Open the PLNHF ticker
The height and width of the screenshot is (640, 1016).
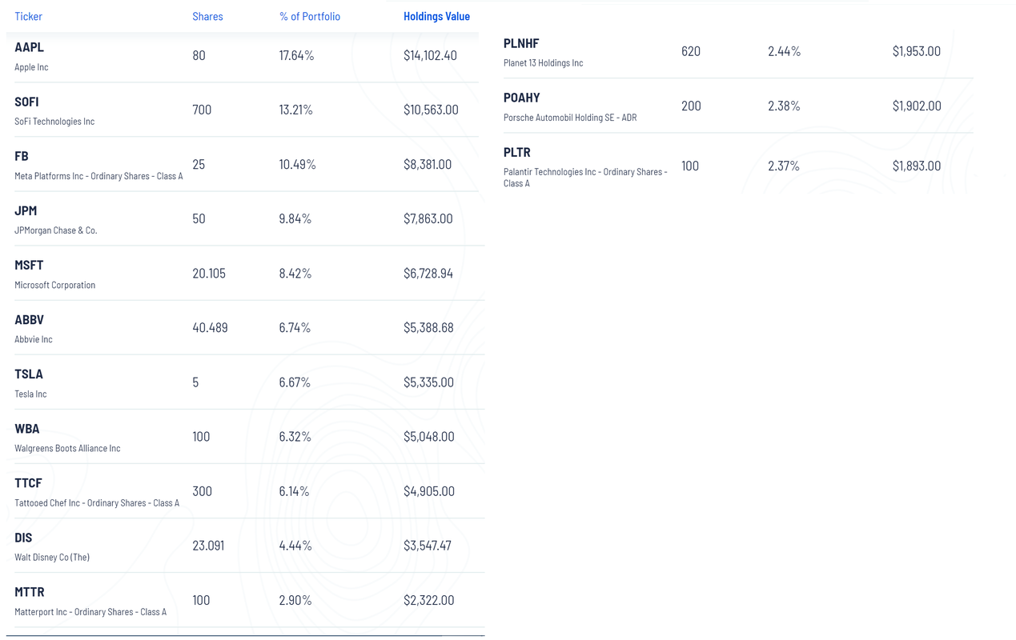click(x=521, y=43)
